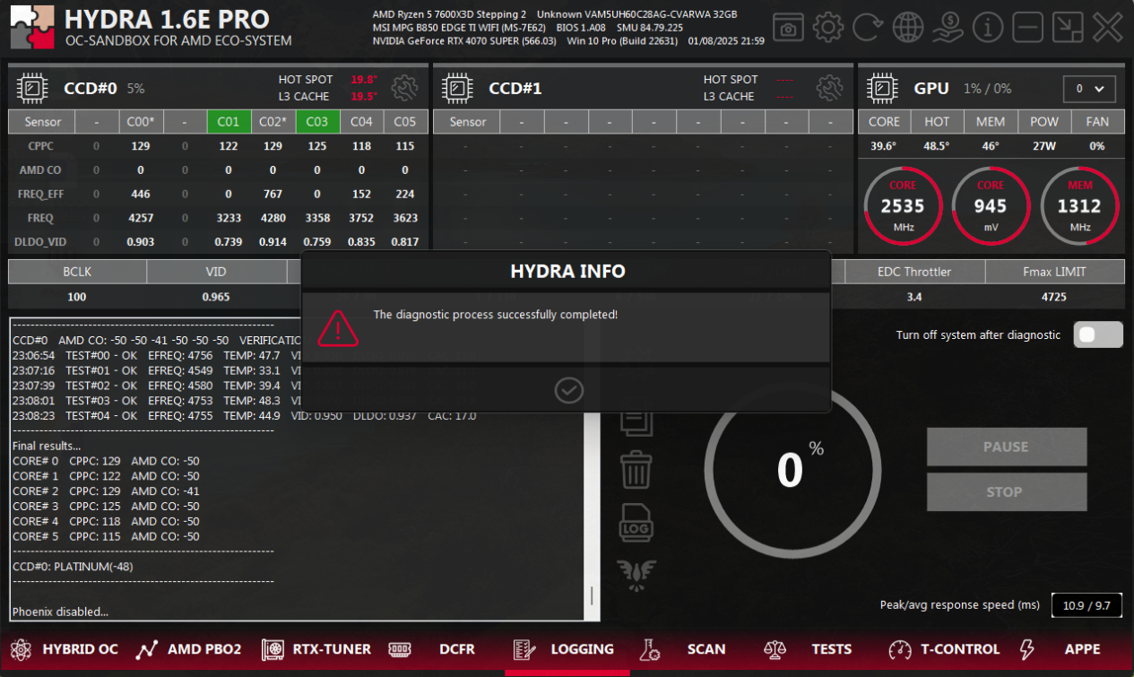Confirm the Hydra Info dialog checkmark
Screen dimensions: 1134x677
click(x=569, y=390)
